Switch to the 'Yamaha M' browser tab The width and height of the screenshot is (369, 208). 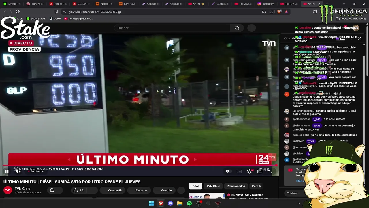[x=35, y=4]
